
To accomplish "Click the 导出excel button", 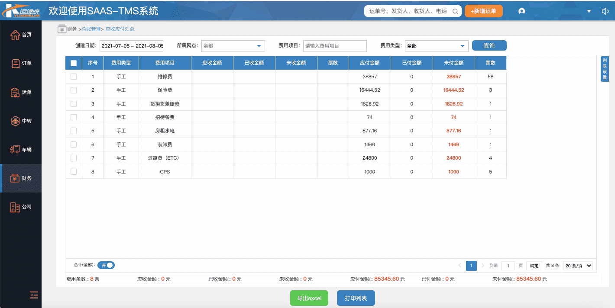I will pos(309,298).
